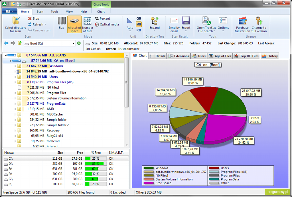The height and width of the screenshot is (197, 292).
Task: Switch to the History tab
Action: pyautogui.click(x=270, y=56)
